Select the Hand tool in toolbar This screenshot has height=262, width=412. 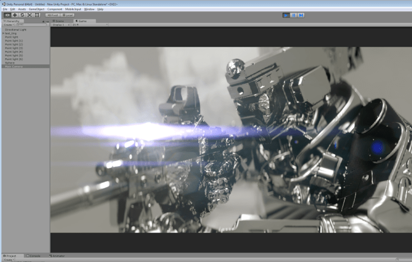7,15
